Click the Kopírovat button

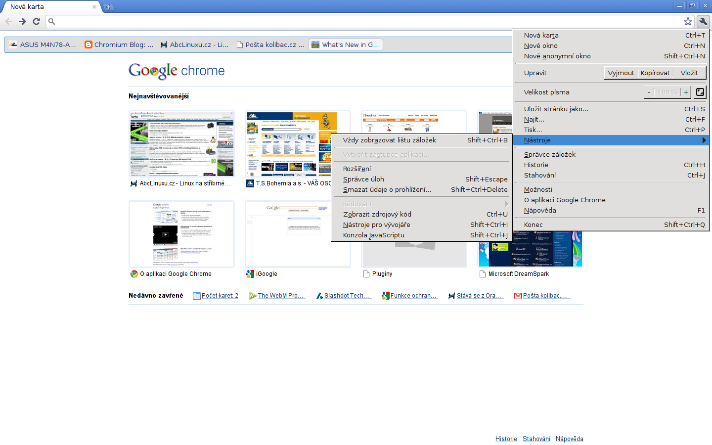pos(655,73)
